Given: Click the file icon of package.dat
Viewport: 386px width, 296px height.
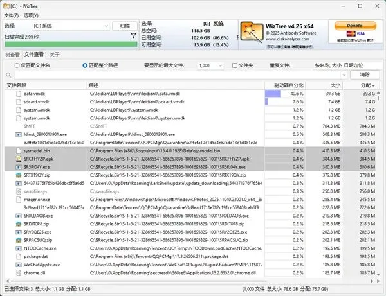Looking at the screenshot, I should coord(19,256).
